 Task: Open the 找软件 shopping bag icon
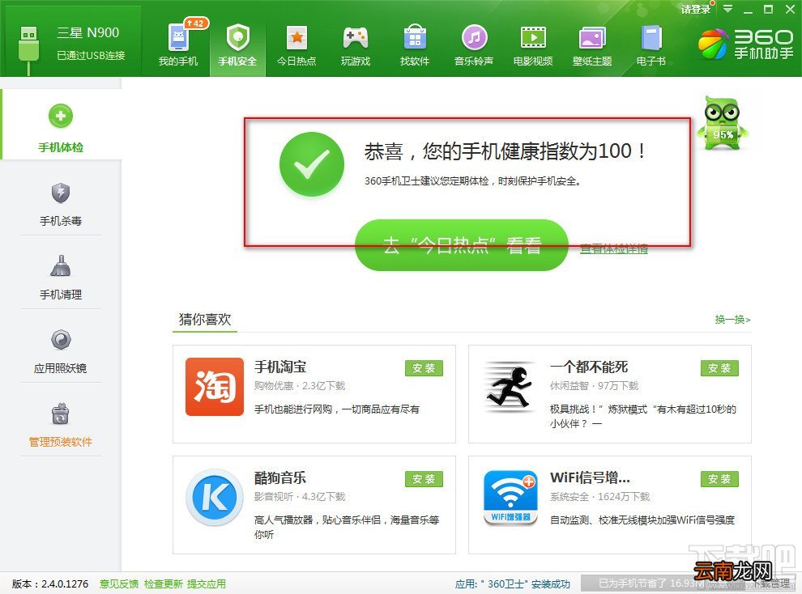415,38
